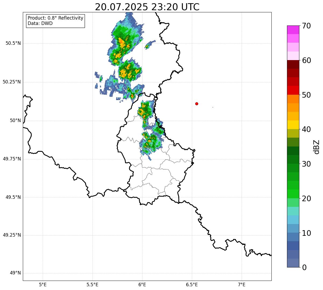
Task: Select the 'Product: 0.8° Reflectivity' legend text
Action: pyautogui.click(x=56, y=18)
